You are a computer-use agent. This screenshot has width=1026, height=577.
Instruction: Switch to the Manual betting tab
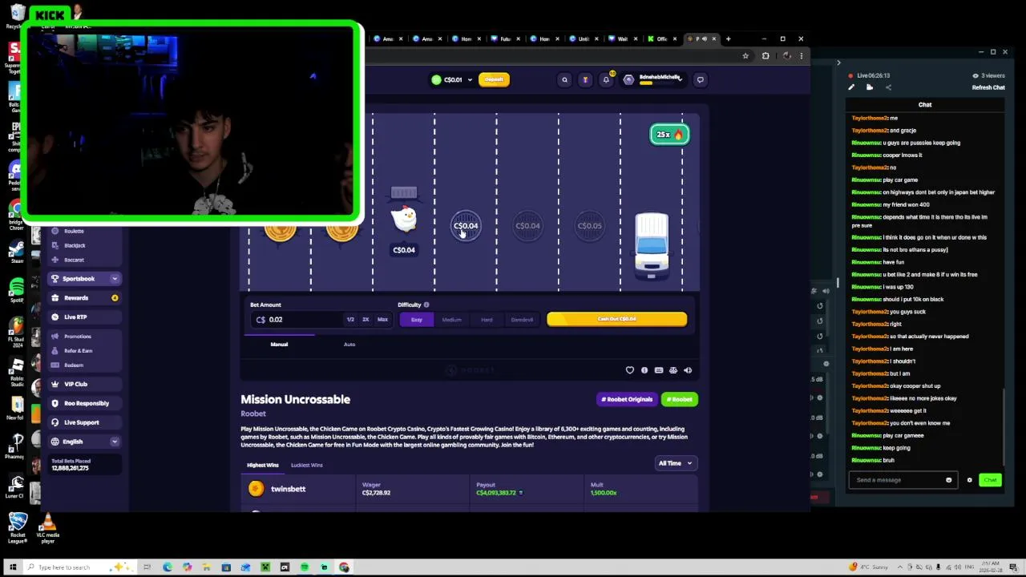click(x=279, y=345)
